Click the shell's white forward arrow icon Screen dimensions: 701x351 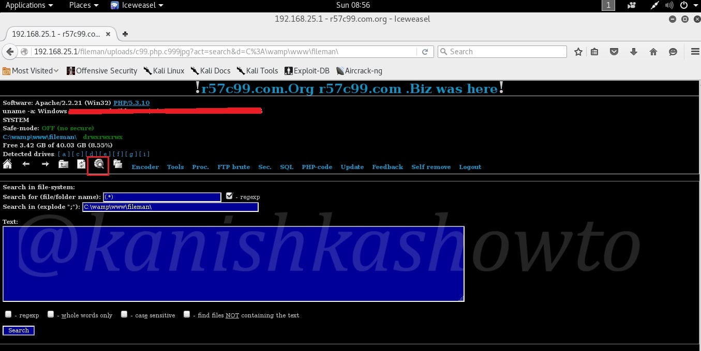pos(45,164)
